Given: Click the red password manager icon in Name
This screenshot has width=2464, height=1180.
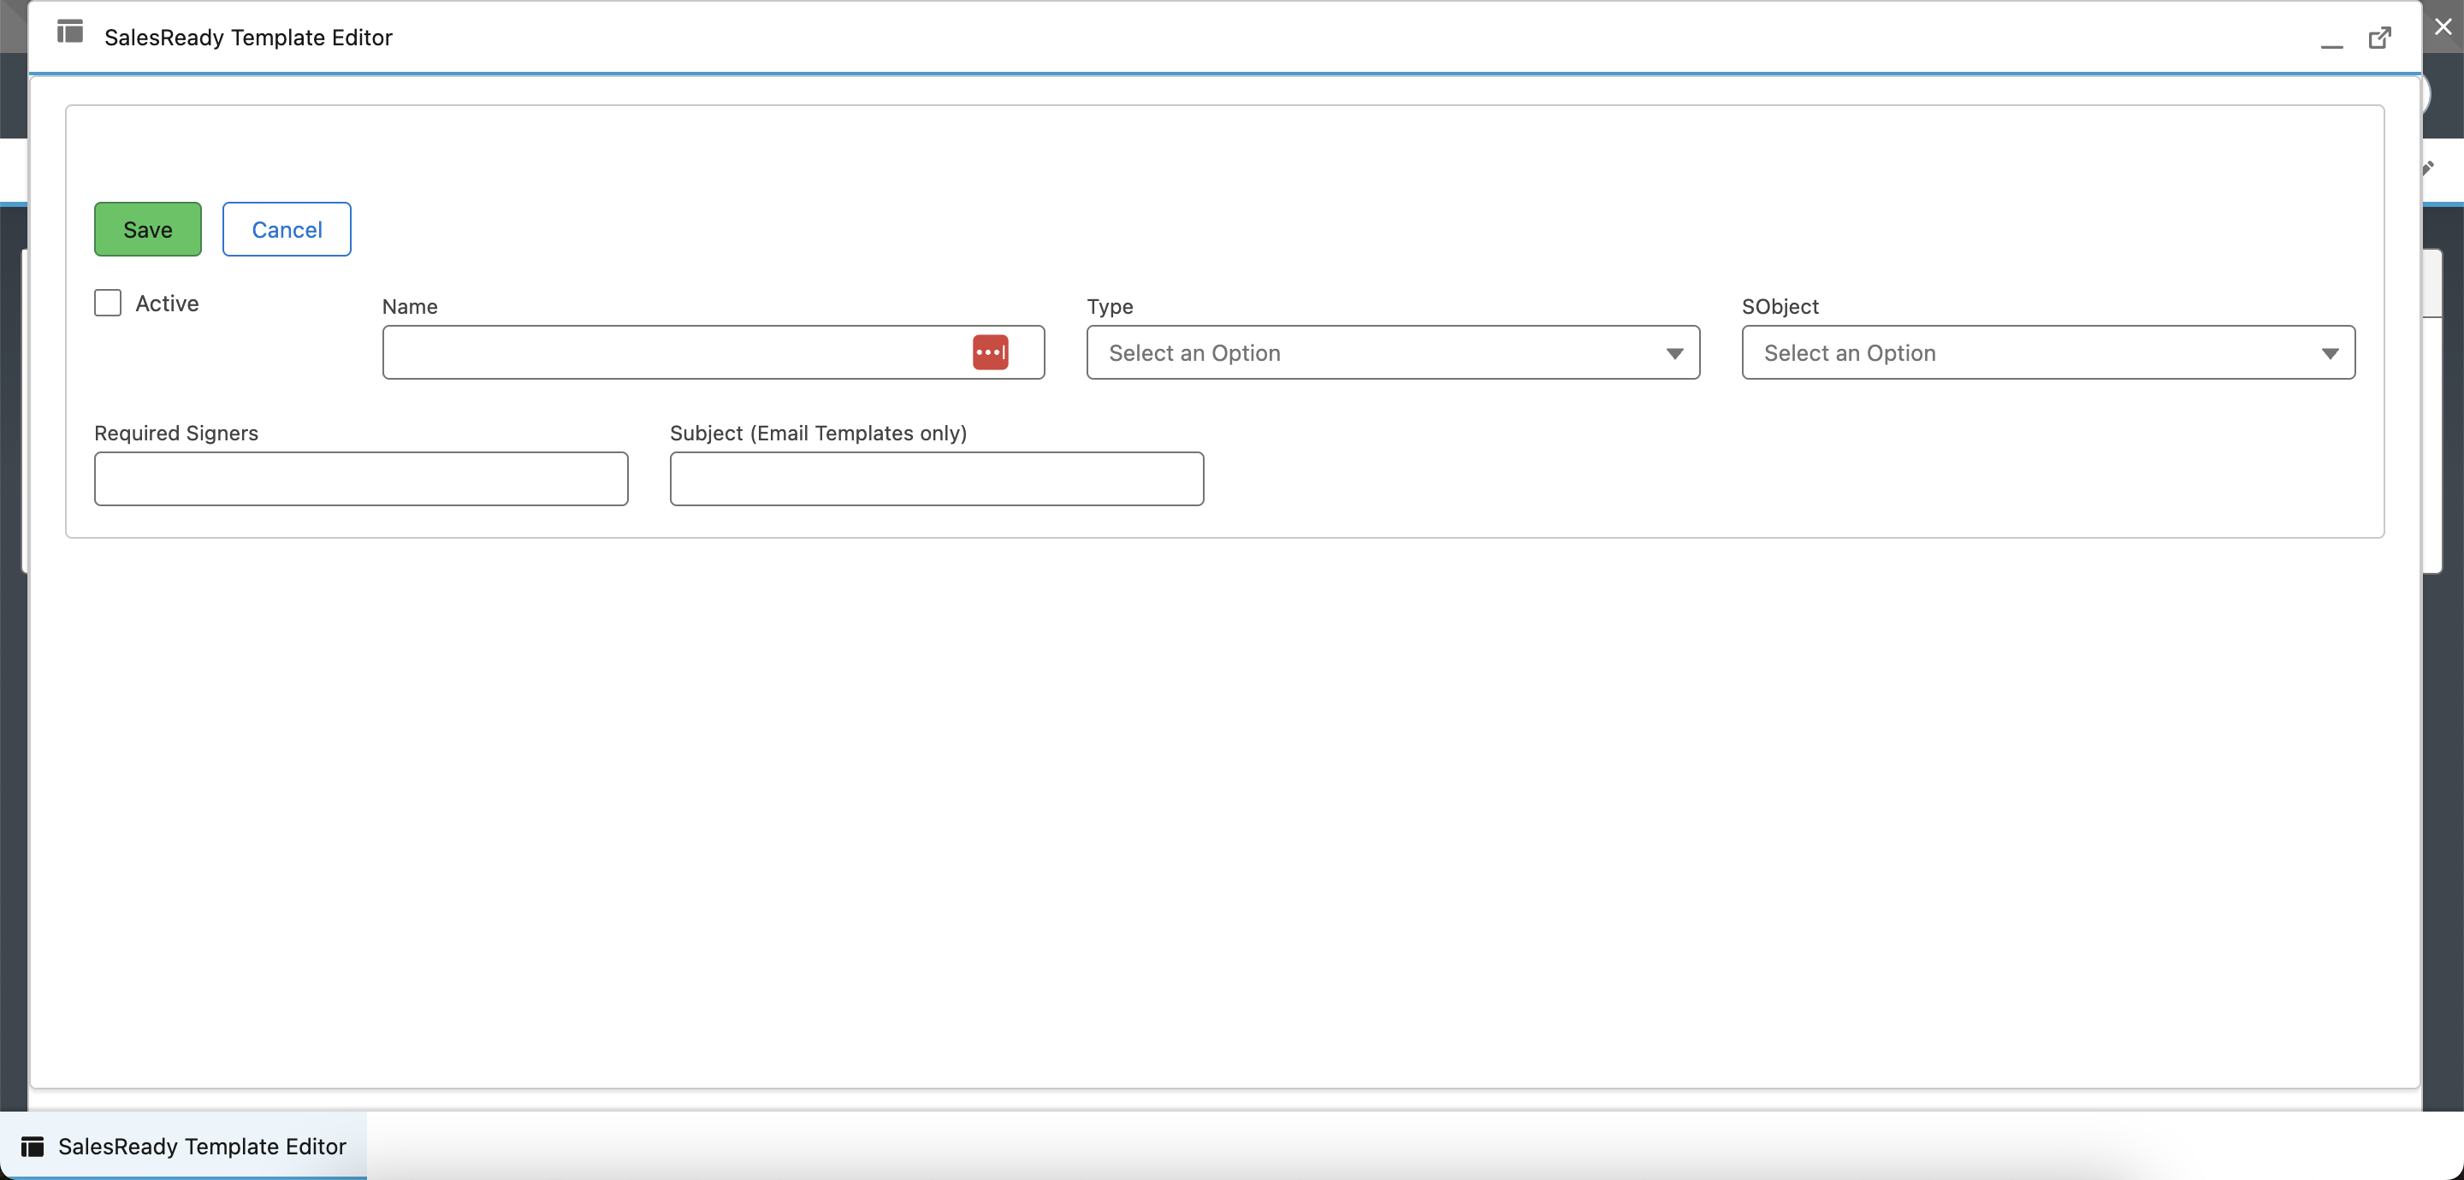Looking at the screenshot, I should [990, 352].
